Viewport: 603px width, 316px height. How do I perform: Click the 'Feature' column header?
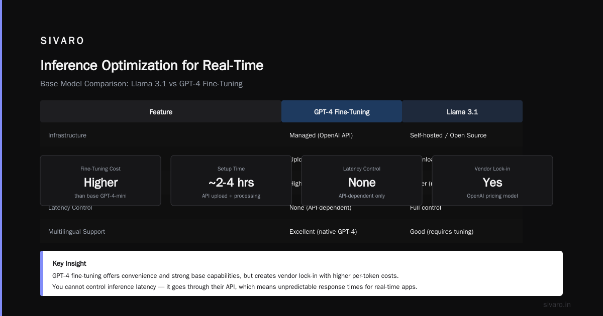pyautogui.click(x=161, y=112)
